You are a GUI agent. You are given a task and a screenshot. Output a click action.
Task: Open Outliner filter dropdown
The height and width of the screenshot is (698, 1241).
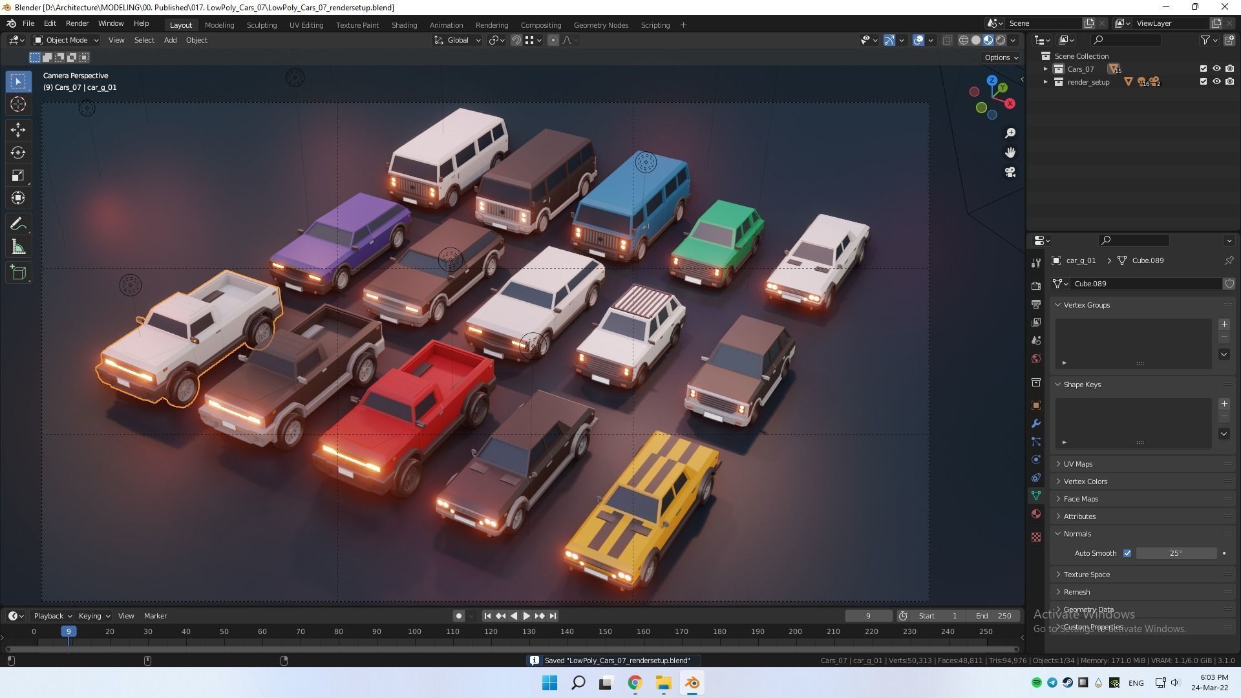(x=1209, y=40)
